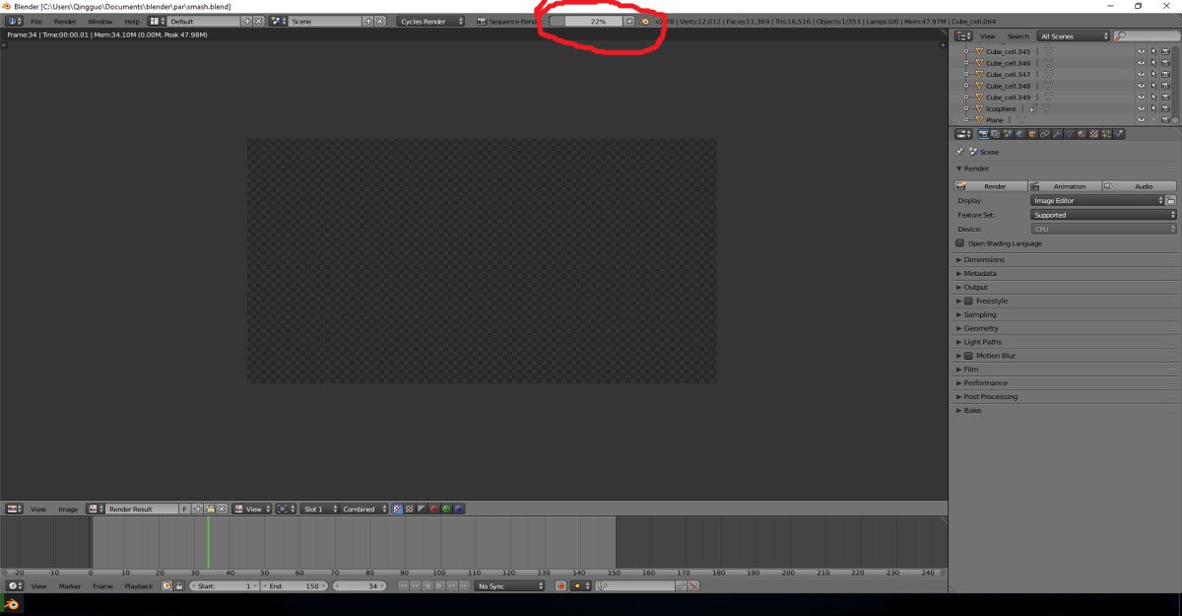Open the Scene properties tab icon
This screenshot has height=616, width=1182.
pyautogui.click(x=1009, y=134)
